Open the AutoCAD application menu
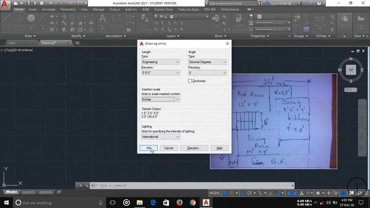This screenshot has height=208, width=370. pos(5,5)
